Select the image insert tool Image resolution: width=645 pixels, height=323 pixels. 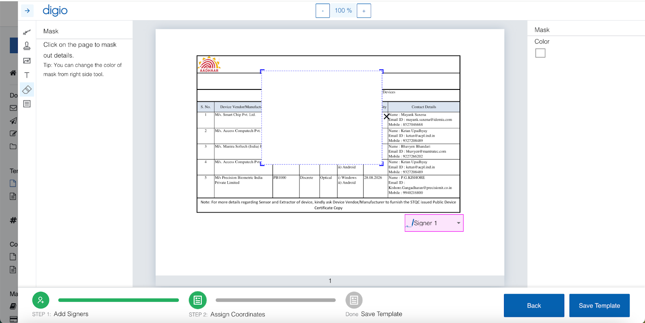pos(27,61)
